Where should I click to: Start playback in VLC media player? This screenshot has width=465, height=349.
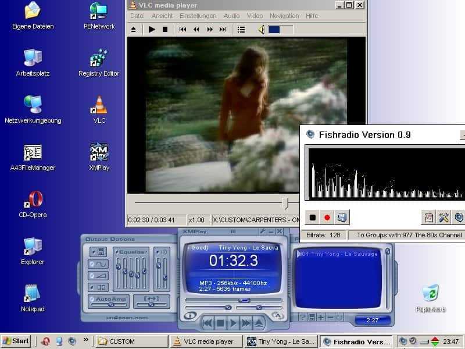152,30
